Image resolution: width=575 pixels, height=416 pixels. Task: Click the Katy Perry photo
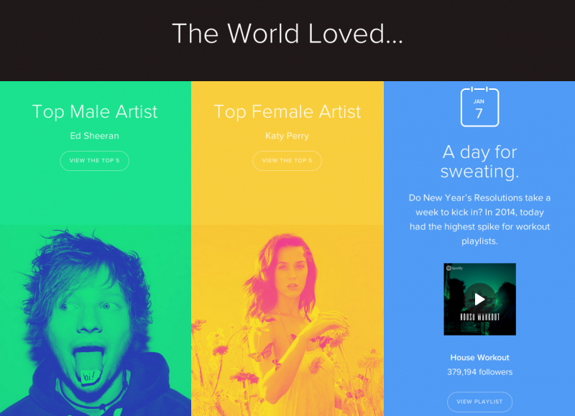pos(287,320)
